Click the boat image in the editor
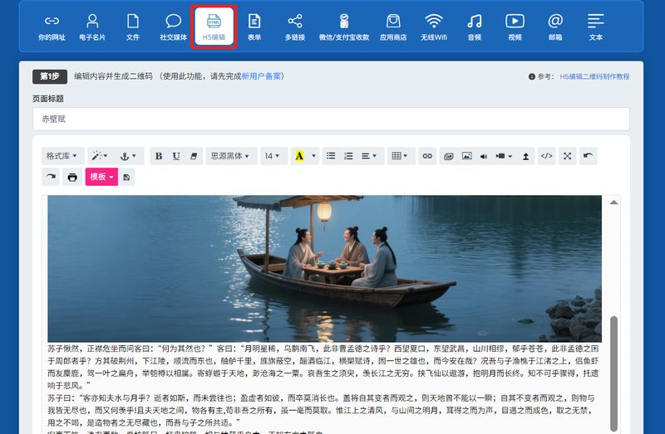The height and width of the screenshot is (434, 665). pos(324,268)
